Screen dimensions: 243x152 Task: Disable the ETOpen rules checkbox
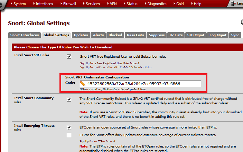69,127
